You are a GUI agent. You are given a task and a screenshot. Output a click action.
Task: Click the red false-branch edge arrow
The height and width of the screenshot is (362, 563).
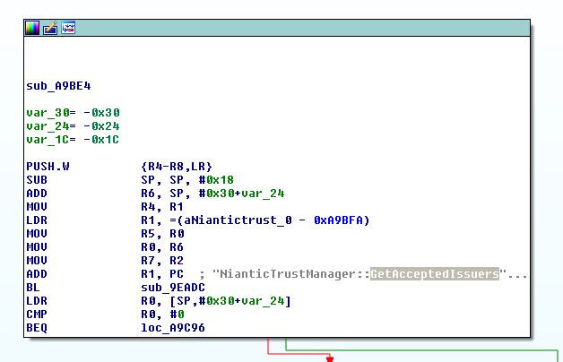click(x=330, y=358)
